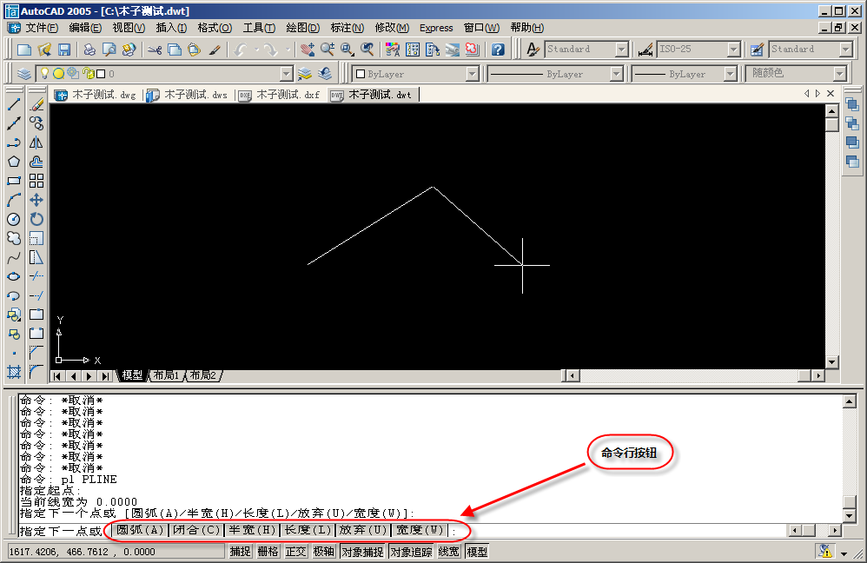
Task: Expand the ByLayer color dropdown
Action: [472, 74]
